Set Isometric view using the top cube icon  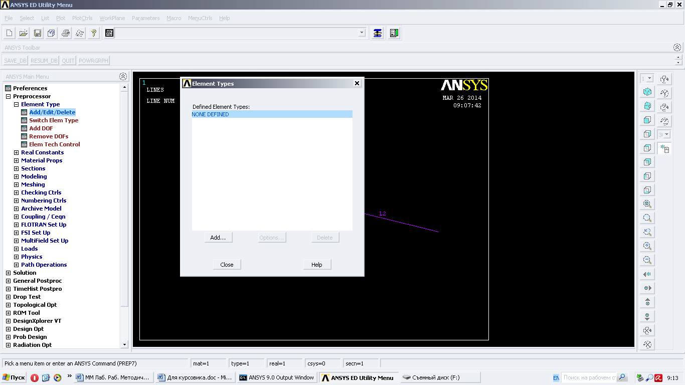coord(647,92)
